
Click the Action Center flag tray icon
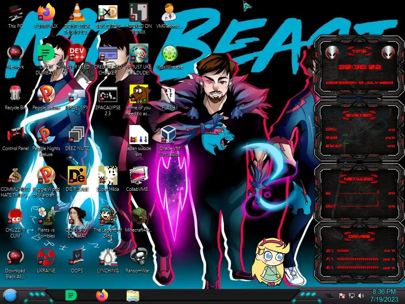point(342,296)
